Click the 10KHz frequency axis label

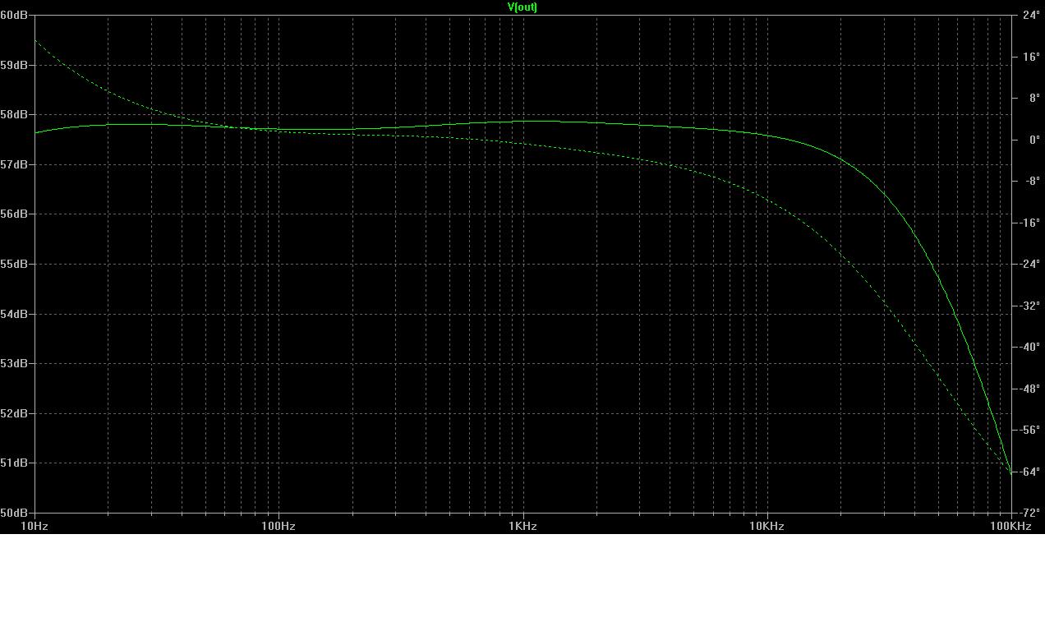(766, 526)
